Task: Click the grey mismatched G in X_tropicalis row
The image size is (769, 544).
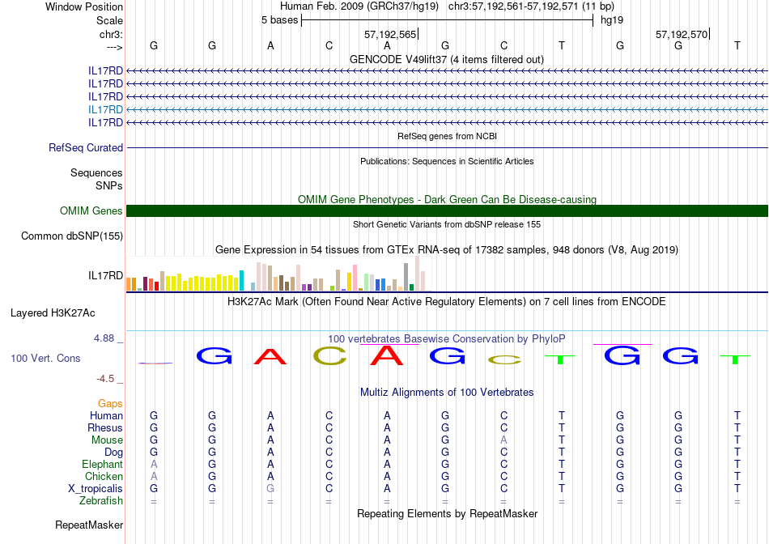Action: tap(270, 489)
